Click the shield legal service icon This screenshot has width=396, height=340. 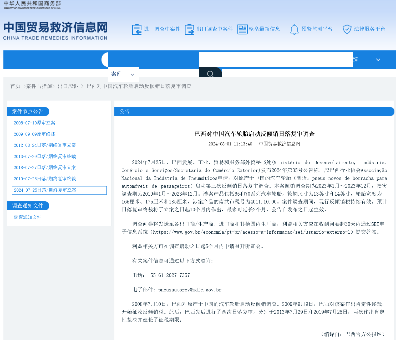347,29
